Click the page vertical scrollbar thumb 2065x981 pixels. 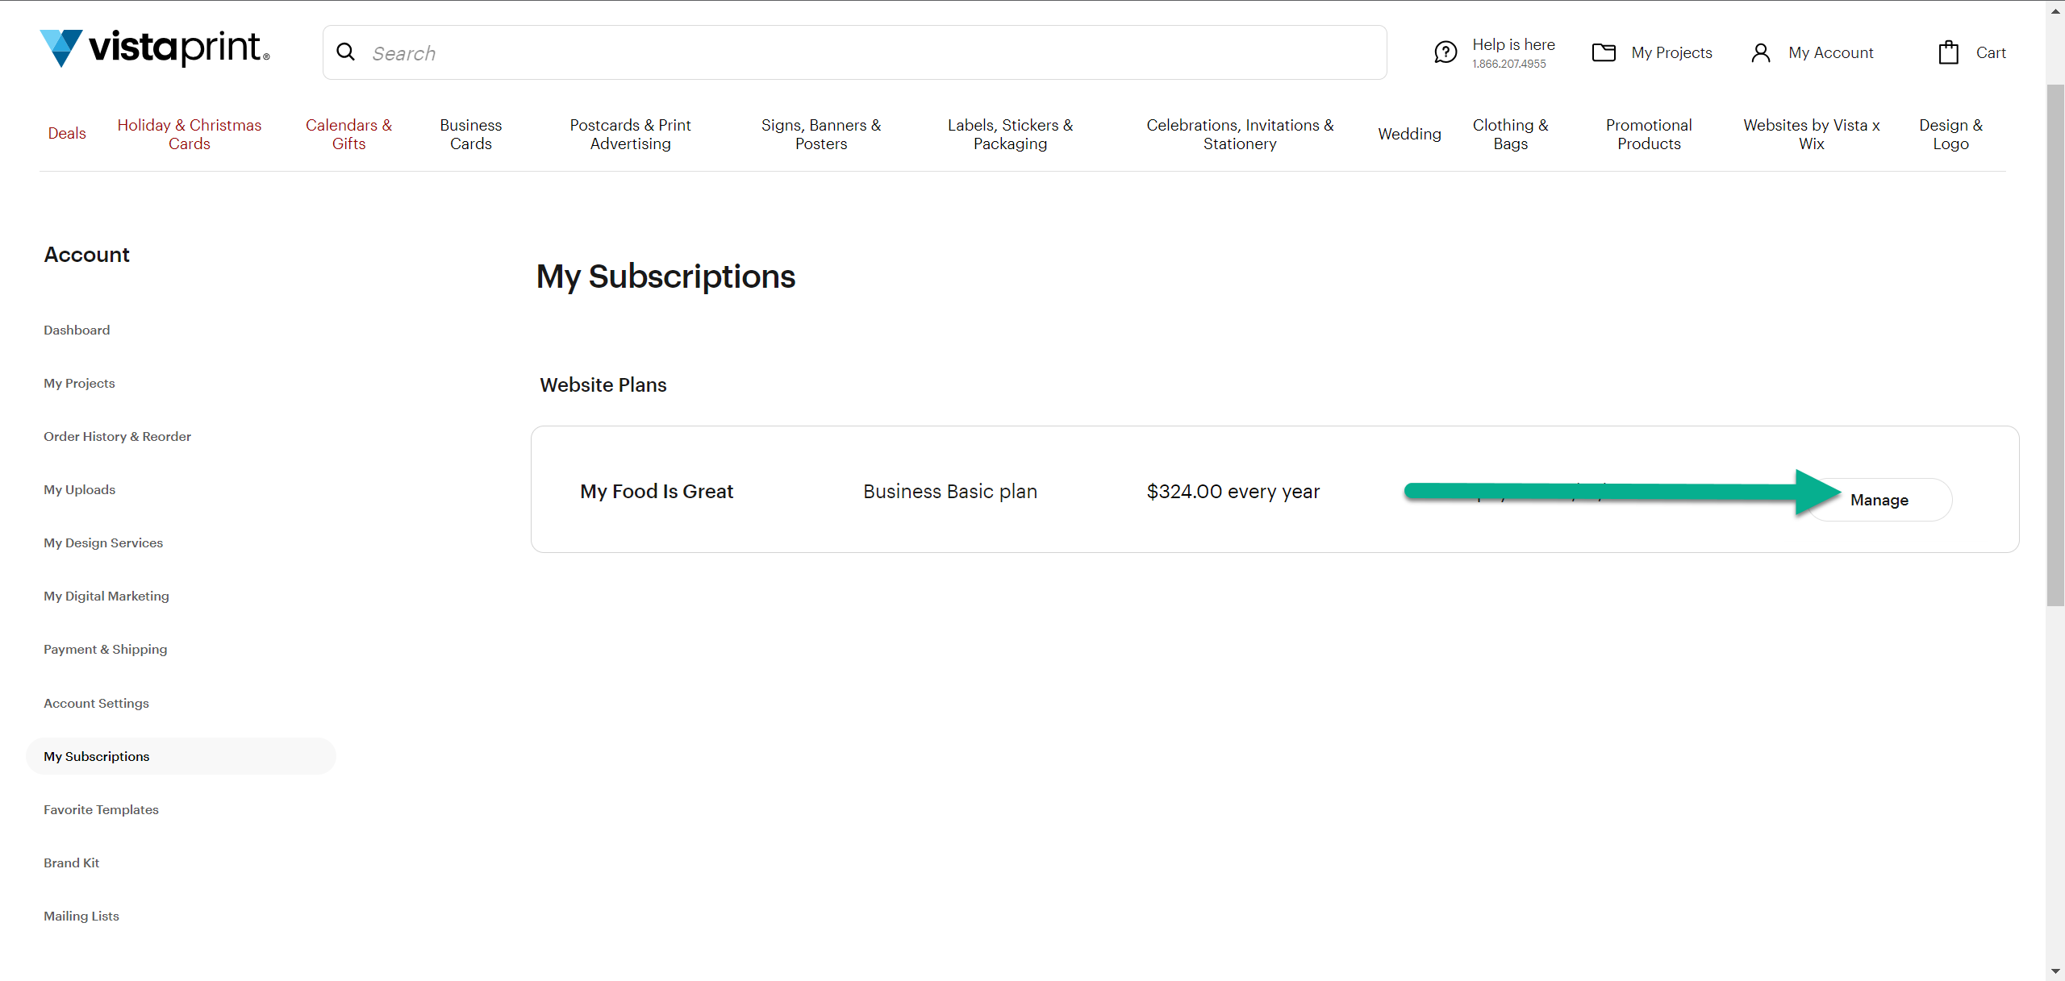[x=2055, y=345]
